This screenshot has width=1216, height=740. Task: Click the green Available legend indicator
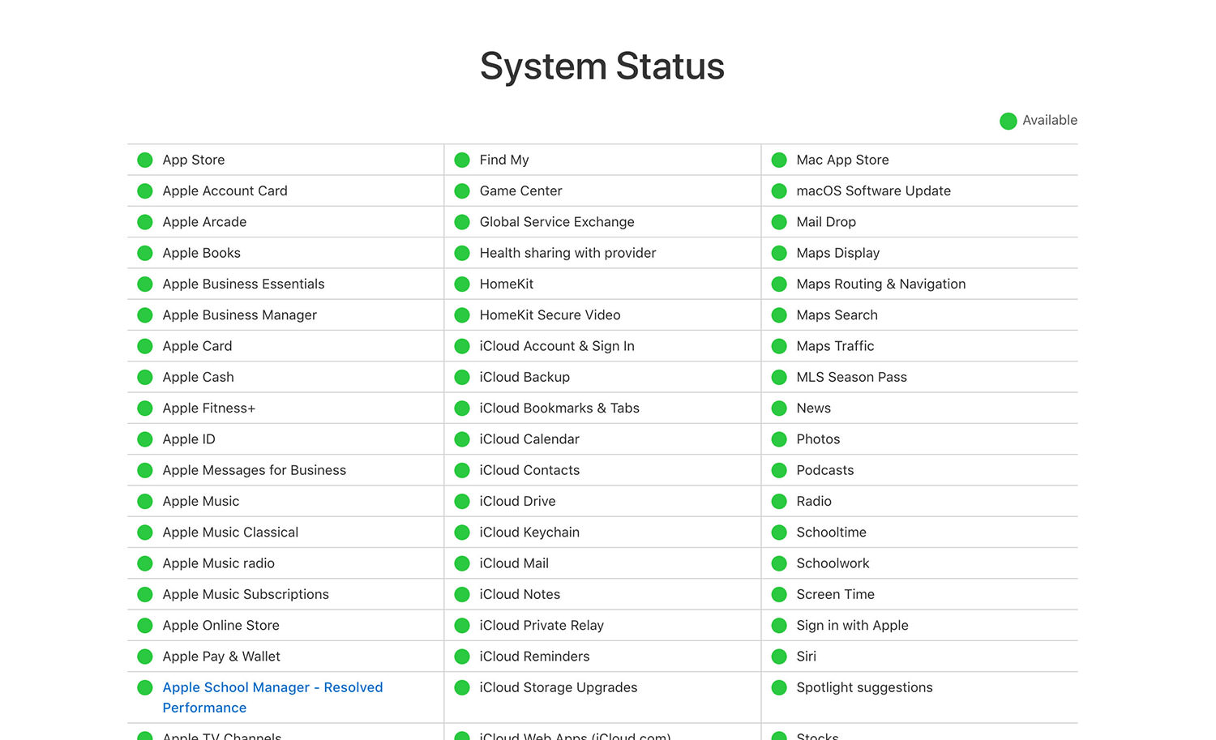[1008, 121]
